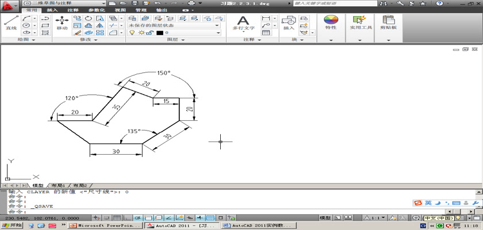Click the Undo arrow in quick access toolbar
This screenshot has width=483, height=230.
(x=158, y=3)
